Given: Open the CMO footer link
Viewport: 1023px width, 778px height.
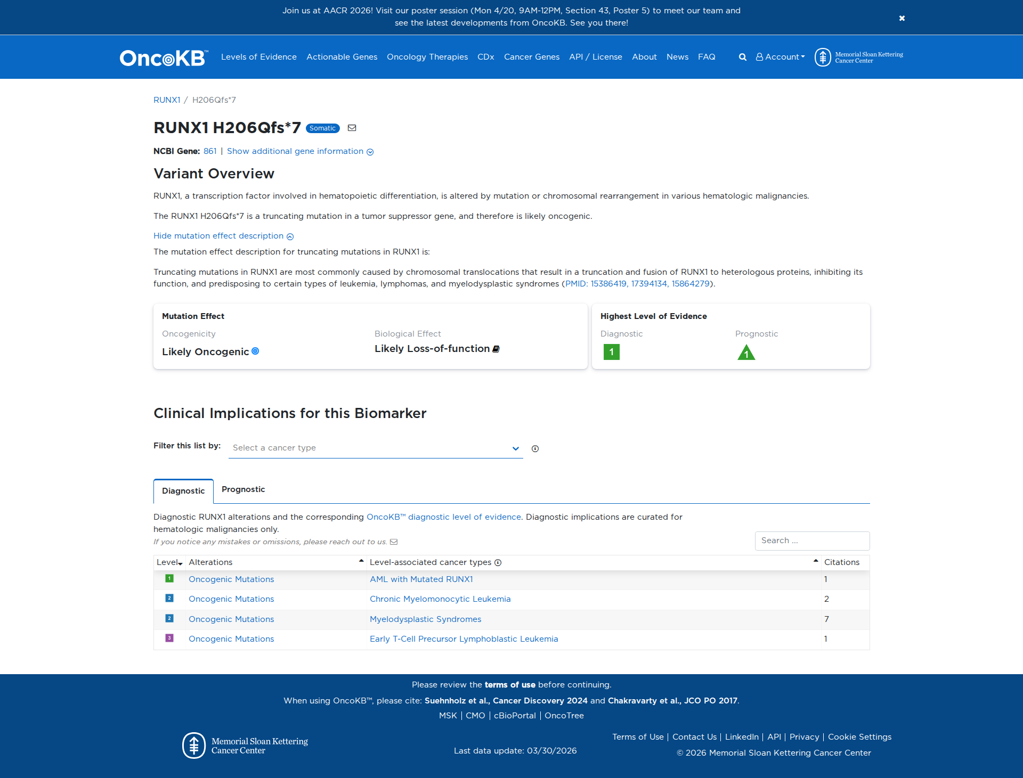Looking at the screenshot, I should pos(475,716).
